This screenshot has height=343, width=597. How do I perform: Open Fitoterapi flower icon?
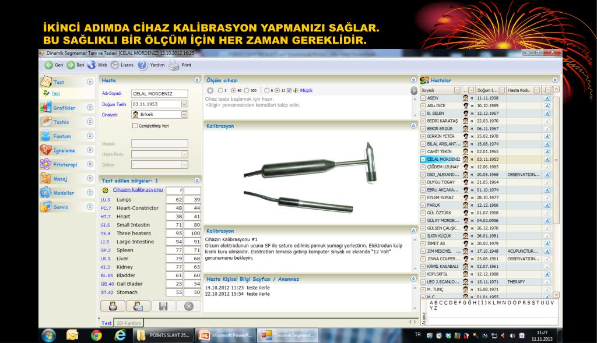point(45,164)
